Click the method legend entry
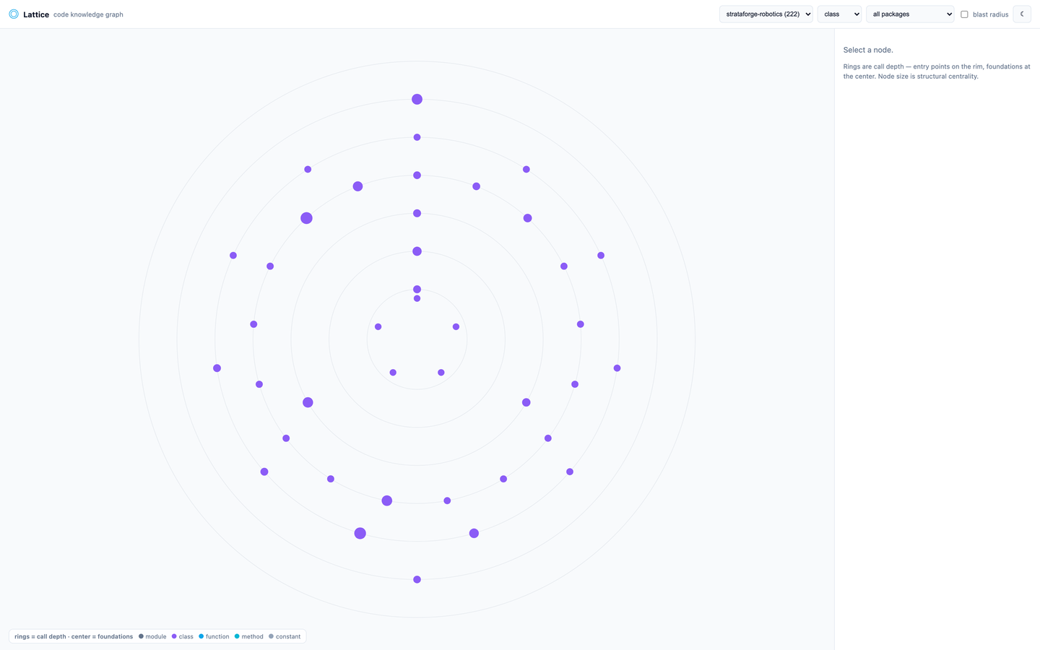Screen dimensions: 1040x650 tap(249, 636)
